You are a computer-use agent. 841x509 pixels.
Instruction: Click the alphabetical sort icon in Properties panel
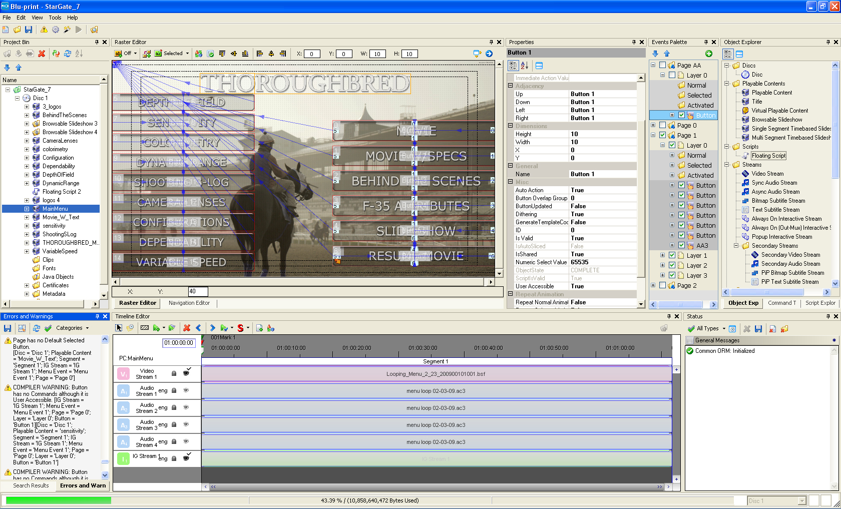tap(525, 66)
